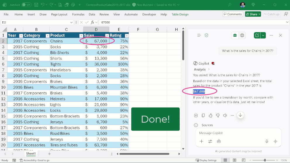Click the read aloud speaker icon

225,115
